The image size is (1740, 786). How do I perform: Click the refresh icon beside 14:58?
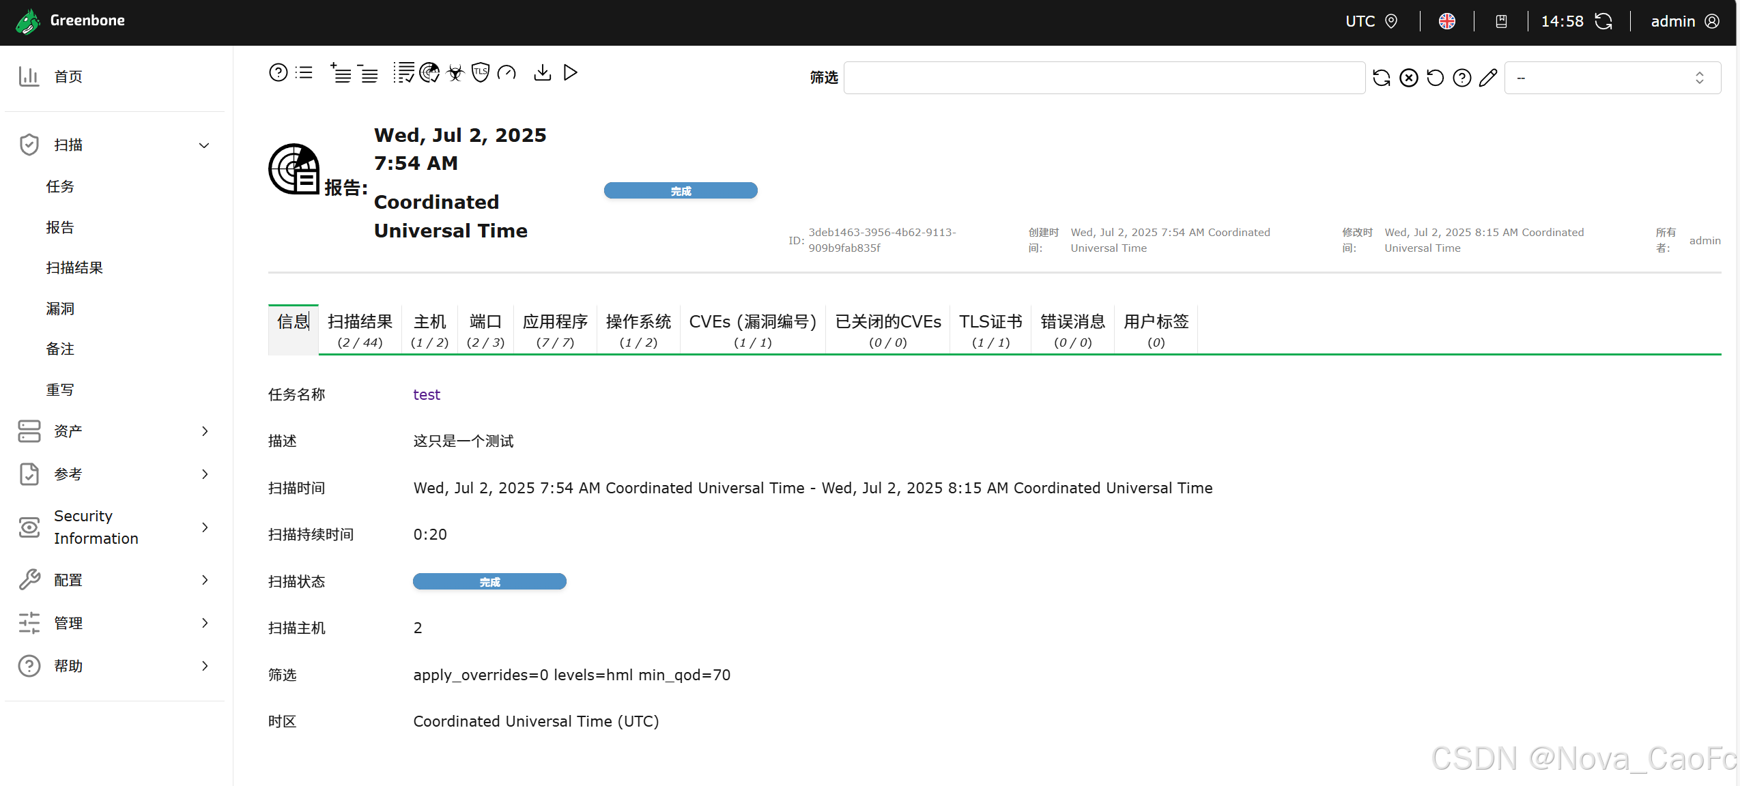(1603, 21)
